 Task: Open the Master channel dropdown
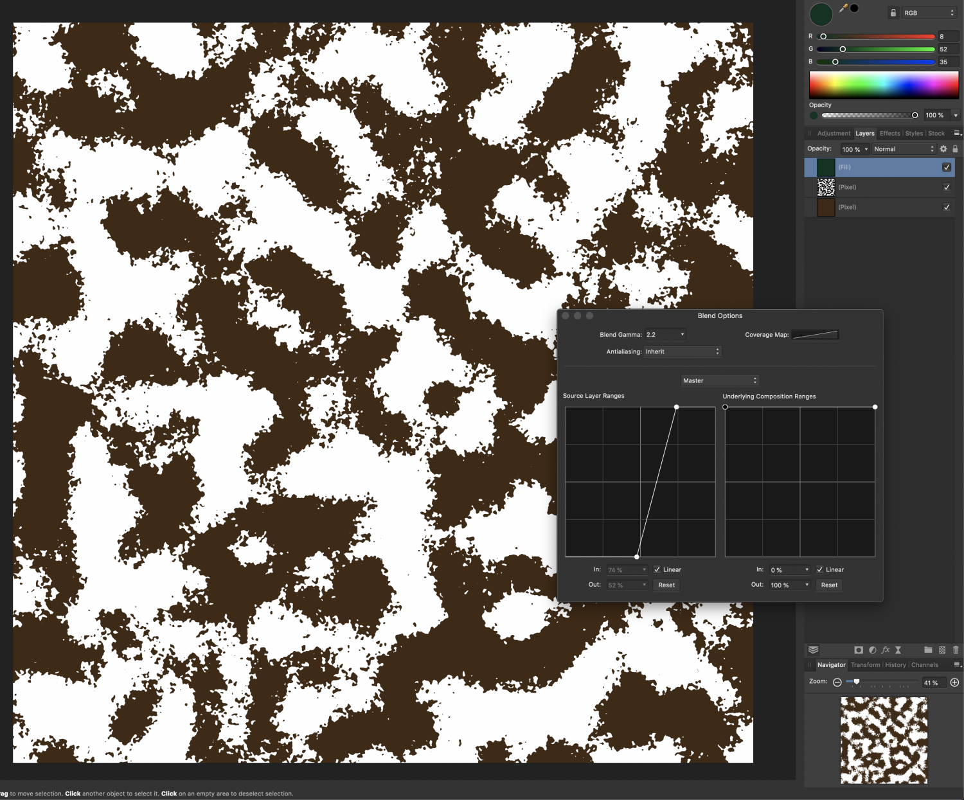click(720, 380)
